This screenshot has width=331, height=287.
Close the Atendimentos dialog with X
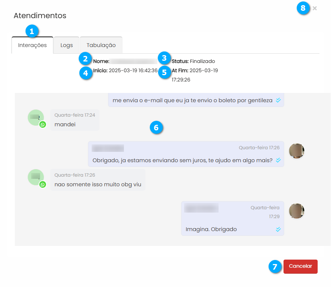[x=315, y=8]
